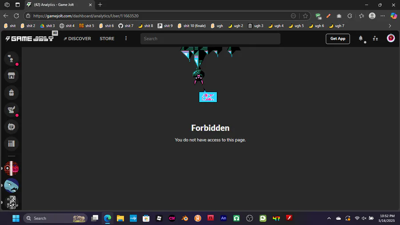Open the DISCOVER page
Image resolution: width=400 pixels, height=225 pixels.
click(77, 39)
